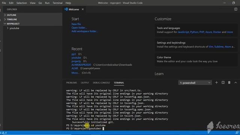Add a new terminal with plus icon

[x=216, y=82]
